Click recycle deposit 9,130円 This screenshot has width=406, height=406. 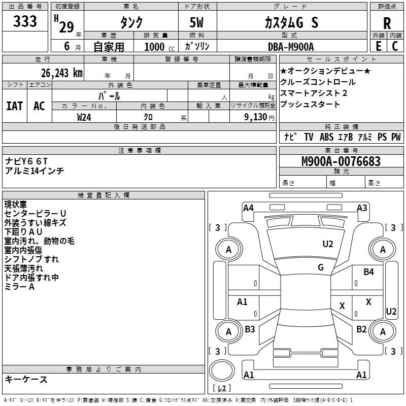[x=259, y=117]
